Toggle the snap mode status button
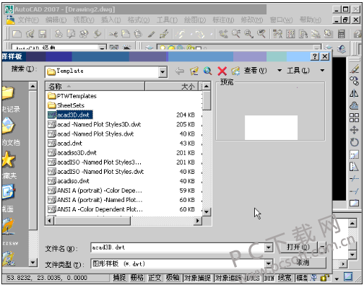The width and height of the screenshot is (364, 285). coord(119,278)
